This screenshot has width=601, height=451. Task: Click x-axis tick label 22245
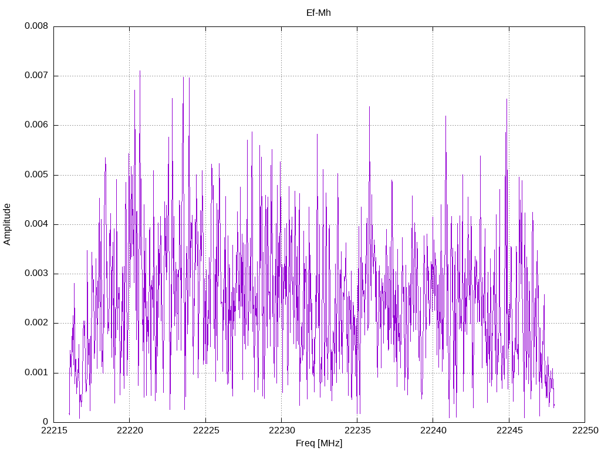coord(509,430)
